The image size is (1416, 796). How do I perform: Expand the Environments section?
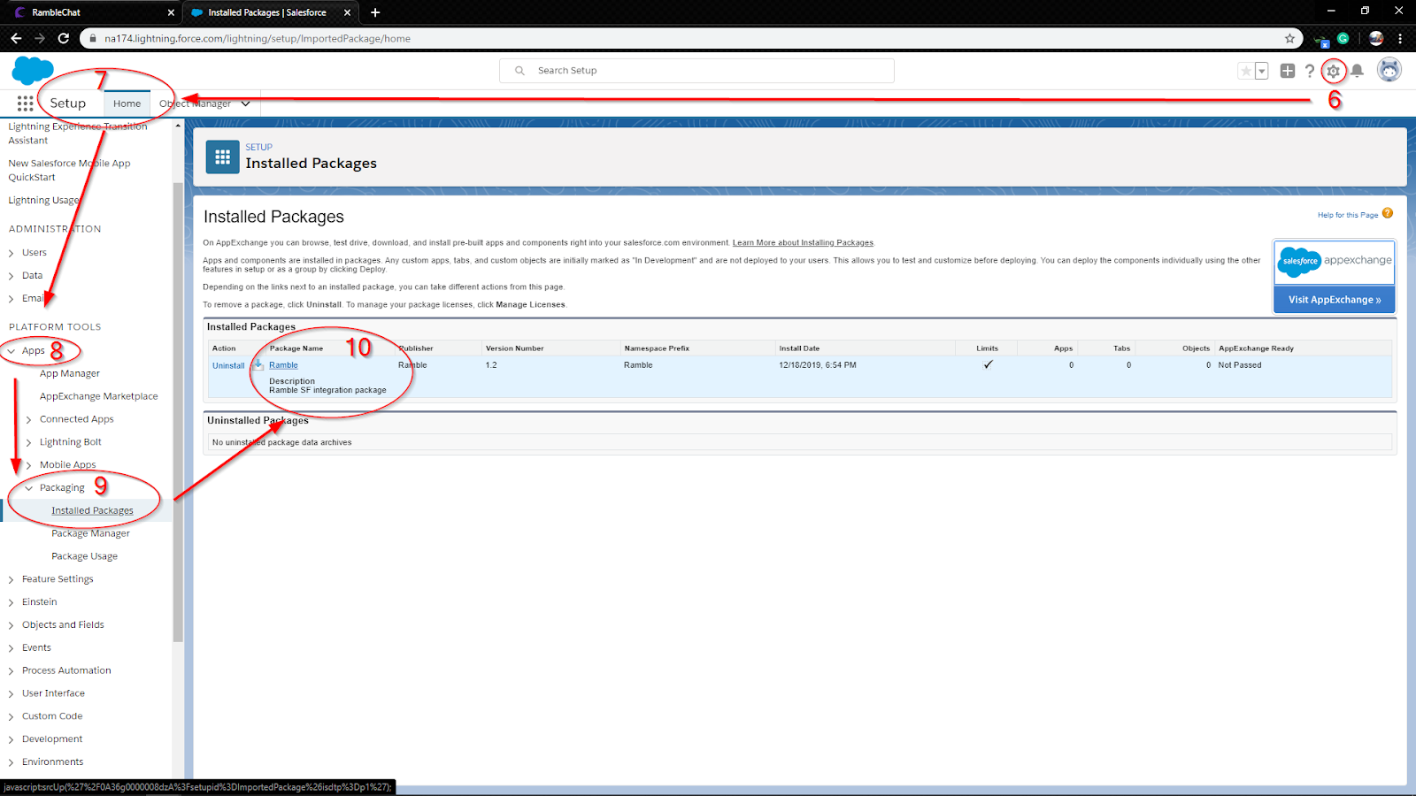(x=11, y=762)
